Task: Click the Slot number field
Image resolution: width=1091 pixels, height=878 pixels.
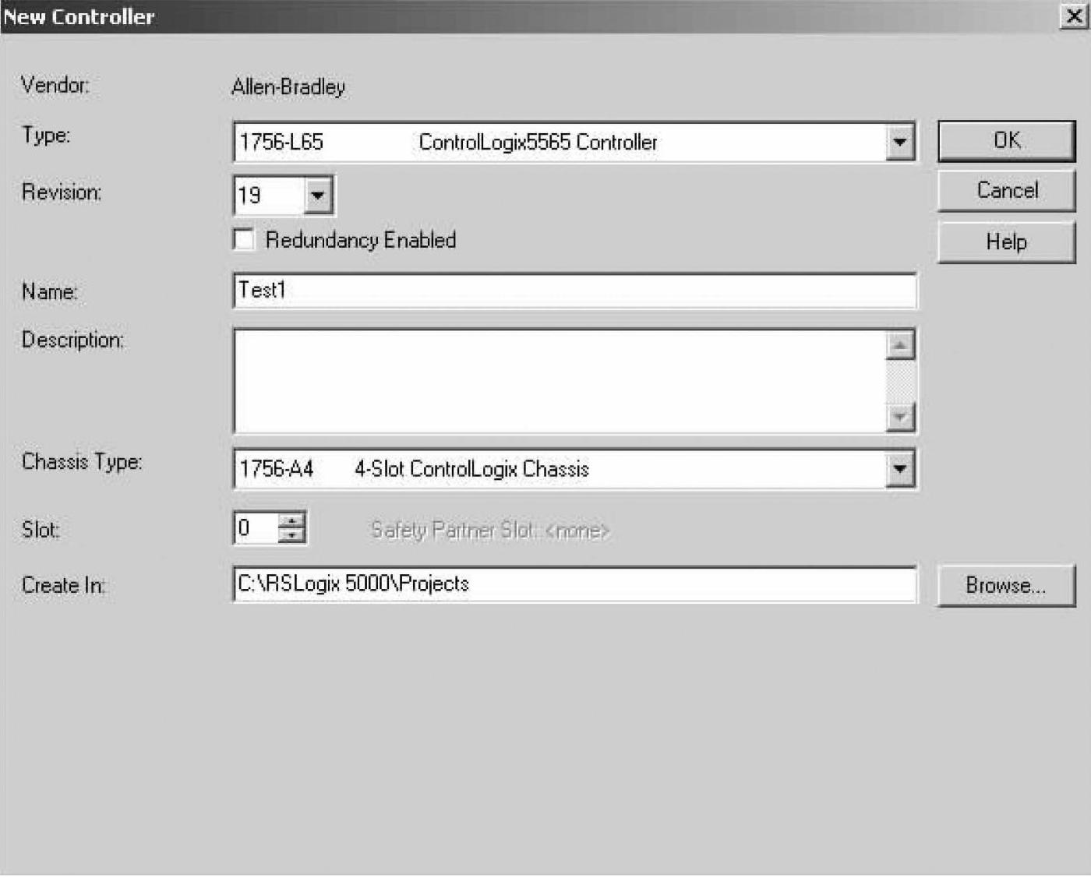Action: click(256, 528)
